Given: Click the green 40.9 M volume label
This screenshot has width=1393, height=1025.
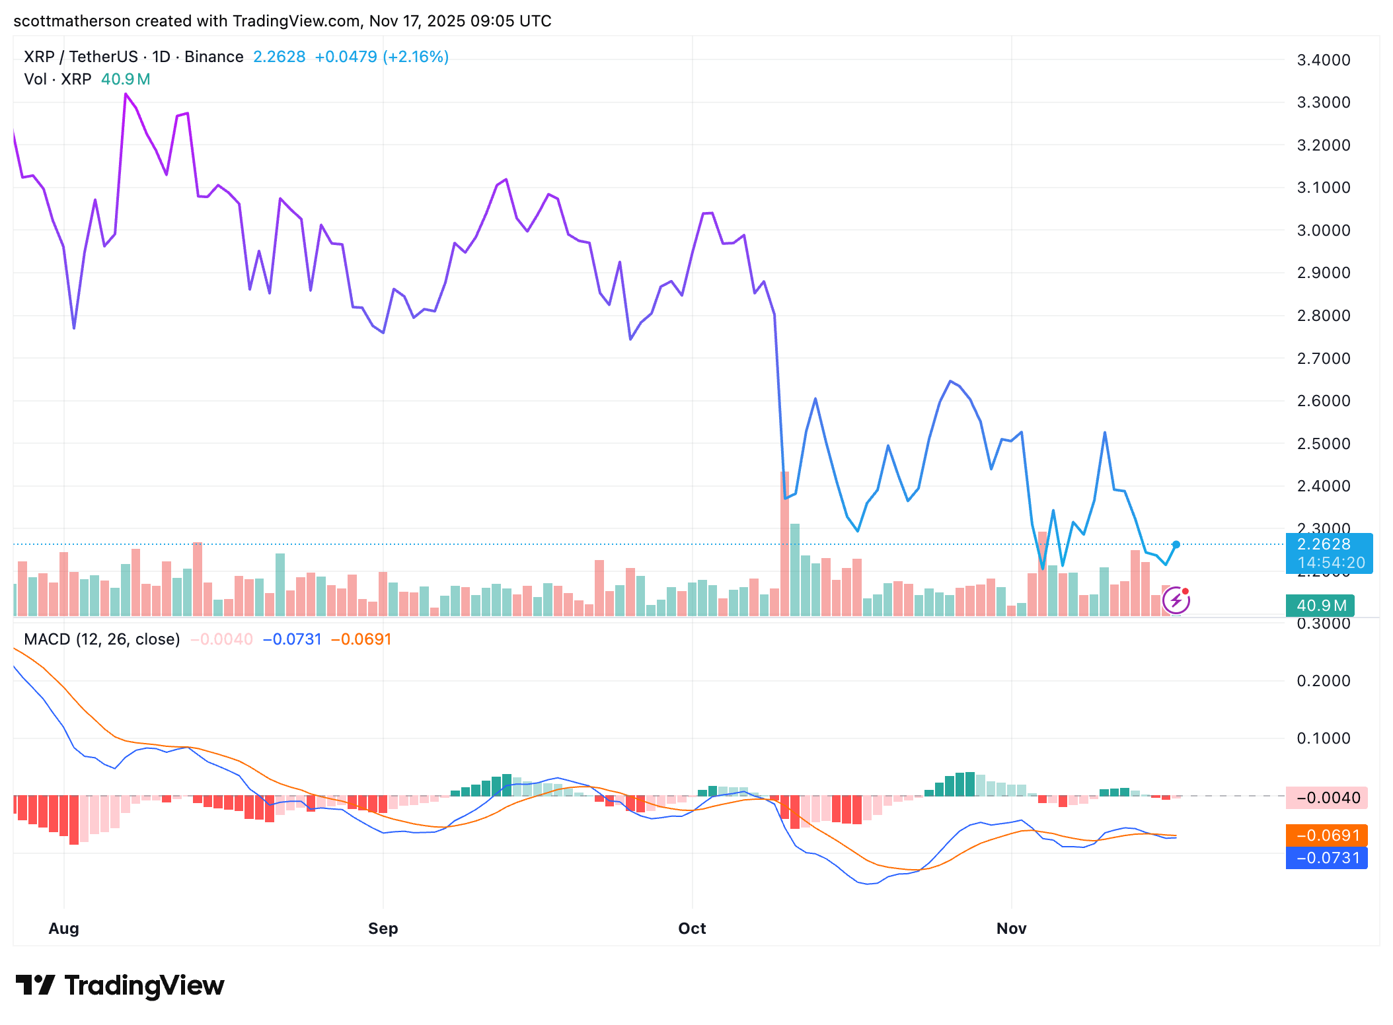Looking at the screenshot, I should pyautogui.click(x=1320, y=606).
